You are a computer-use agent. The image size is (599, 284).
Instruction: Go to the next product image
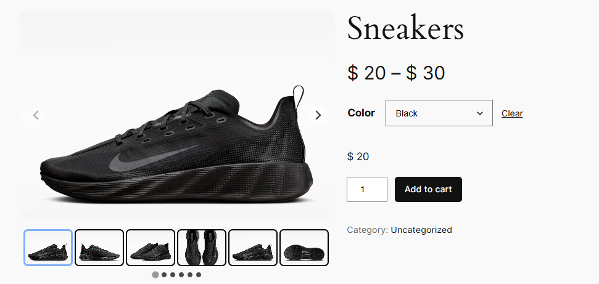[x=318, y=115]
